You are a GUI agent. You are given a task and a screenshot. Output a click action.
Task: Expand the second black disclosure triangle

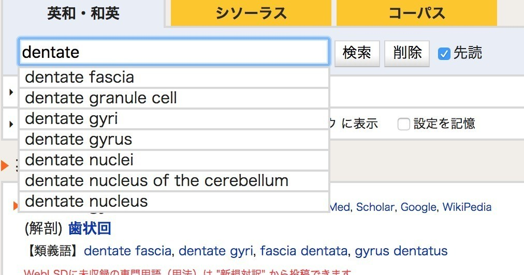point(11,124)
